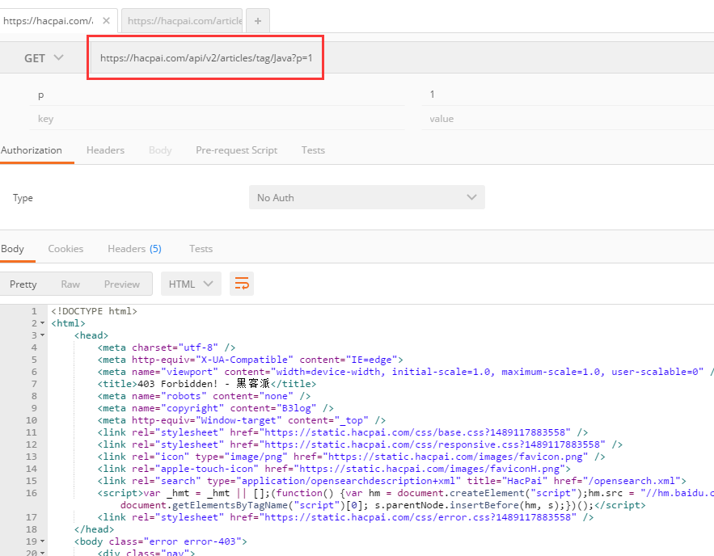Open the HTML response format dropdown
This screenshot has width=714, height=556.
click(191, 284)
